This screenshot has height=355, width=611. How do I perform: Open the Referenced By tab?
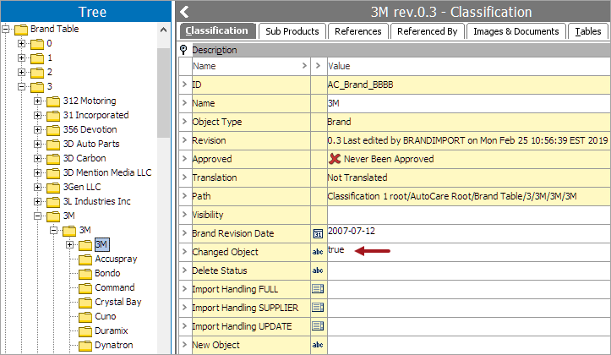tap(427, 31)
